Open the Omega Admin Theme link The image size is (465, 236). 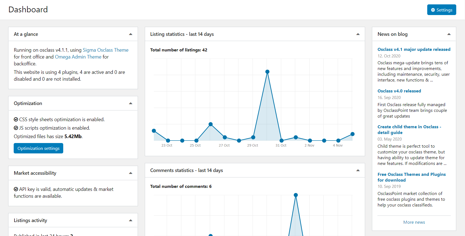[78, 57]
